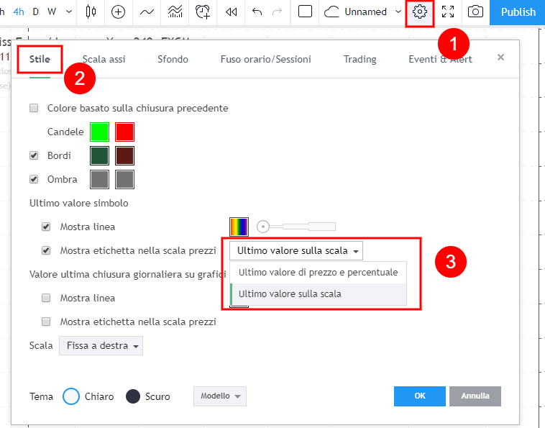
Task: Switch to the Stile tab
Action: pos(40,59)
